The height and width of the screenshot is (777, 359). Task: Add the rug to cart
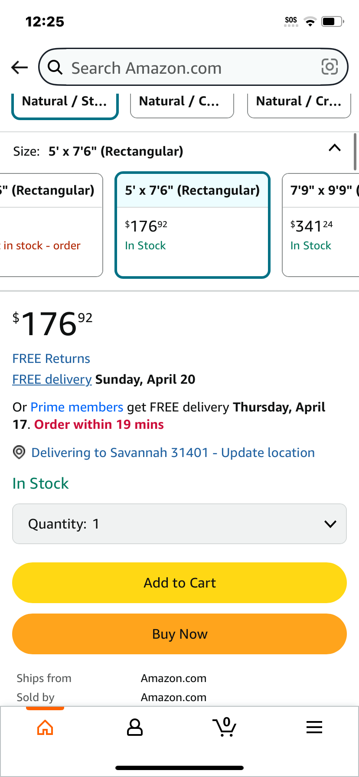coord(179,583)
